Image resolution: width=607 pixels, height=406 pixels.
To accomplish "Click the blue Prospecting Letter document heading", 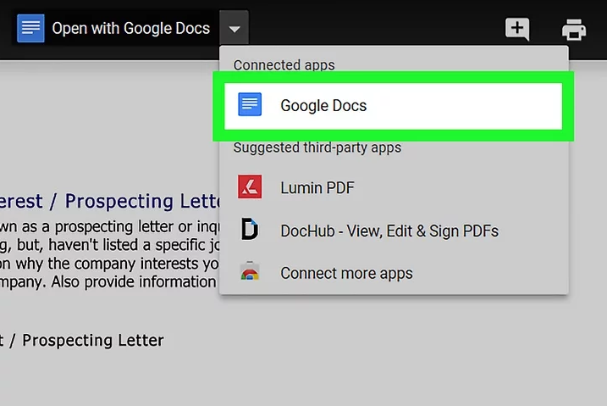I will coord(110,202).
